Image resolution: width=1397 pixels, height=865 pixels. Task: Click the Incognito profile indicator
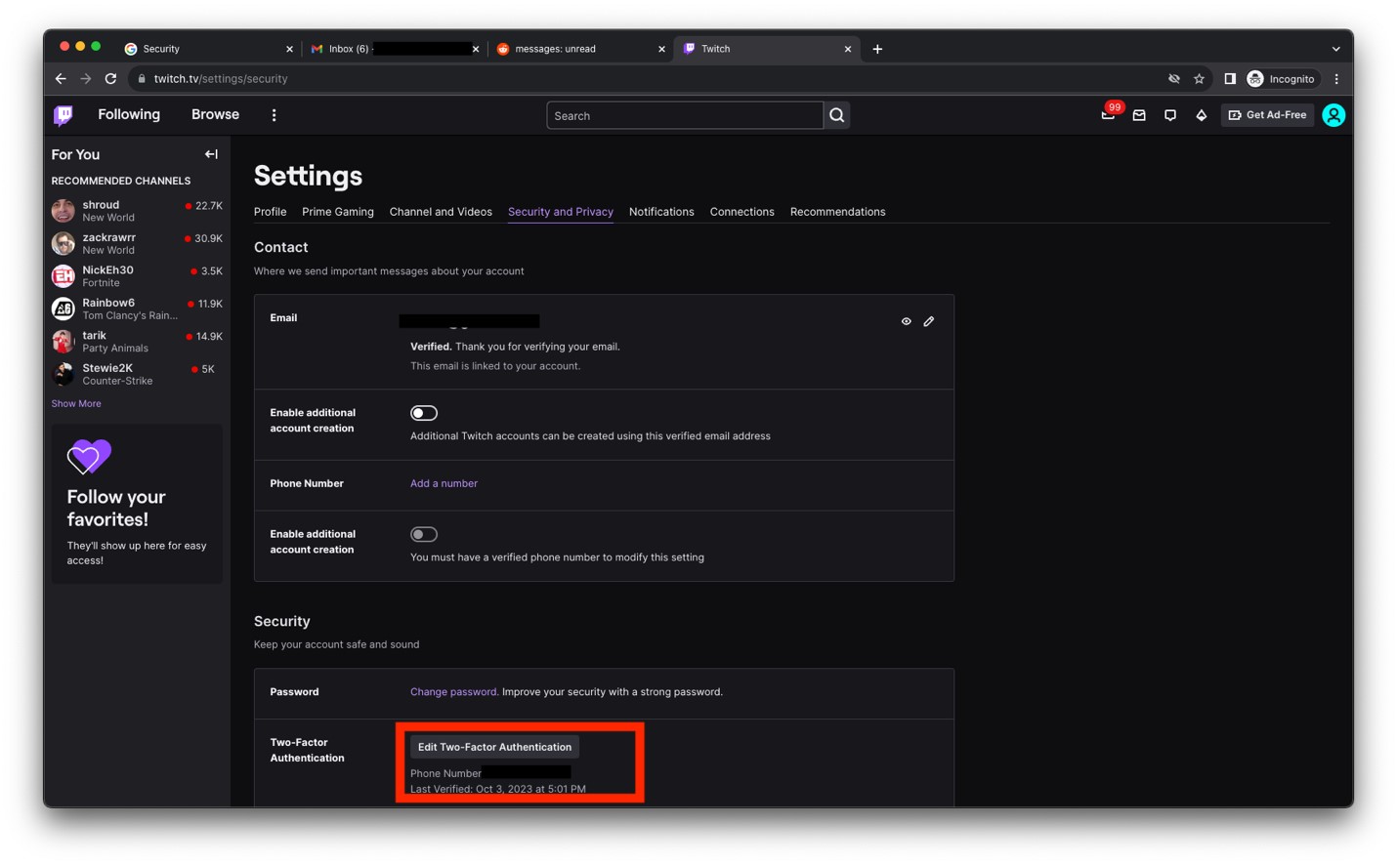click(1282, 79)
